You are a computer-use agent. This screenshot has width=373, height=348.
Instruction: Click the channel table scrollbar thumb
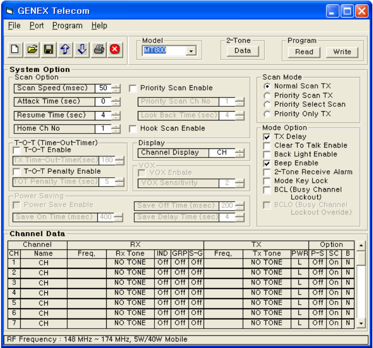pos(361,258)
